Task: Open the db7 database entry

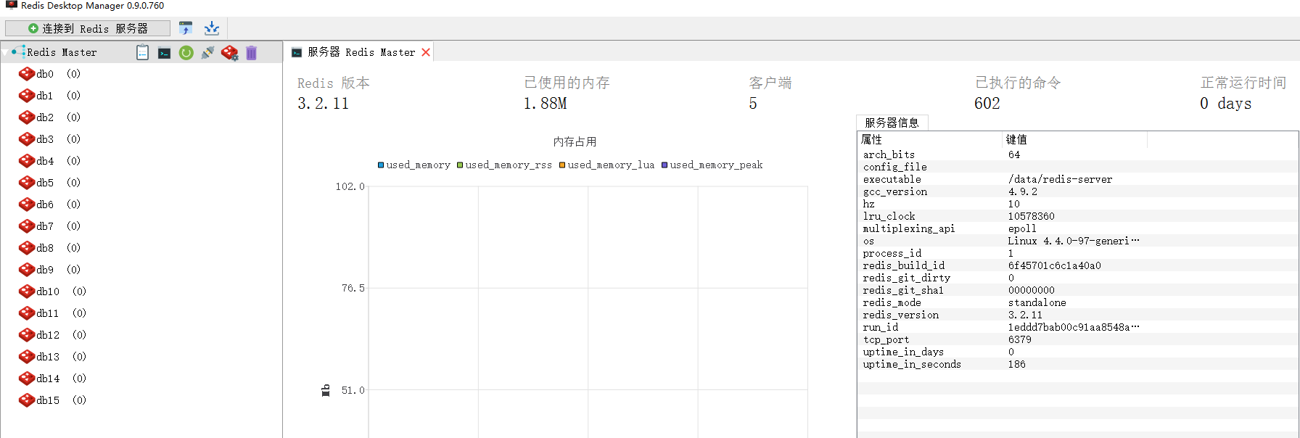Action: click(45, 226)
